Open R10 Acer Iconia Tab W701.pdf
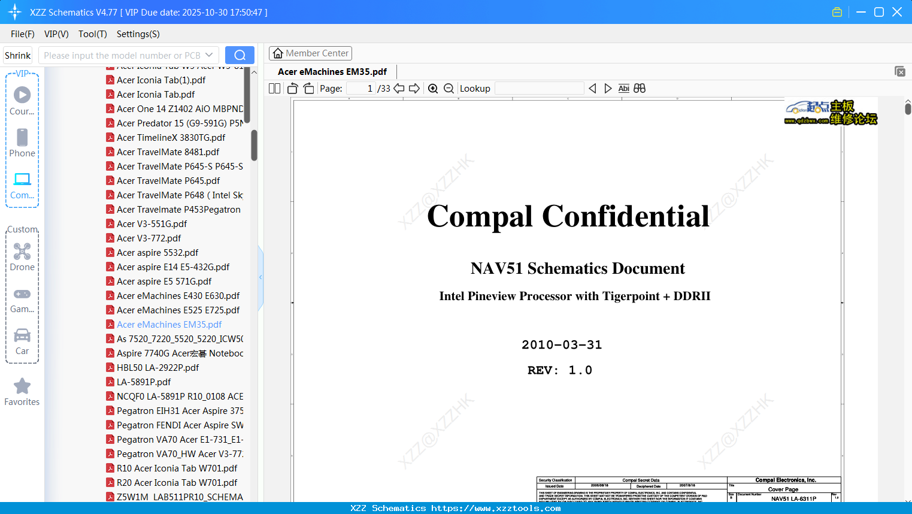Viewport: 912px width, 514px height. [x=177, y=468]
